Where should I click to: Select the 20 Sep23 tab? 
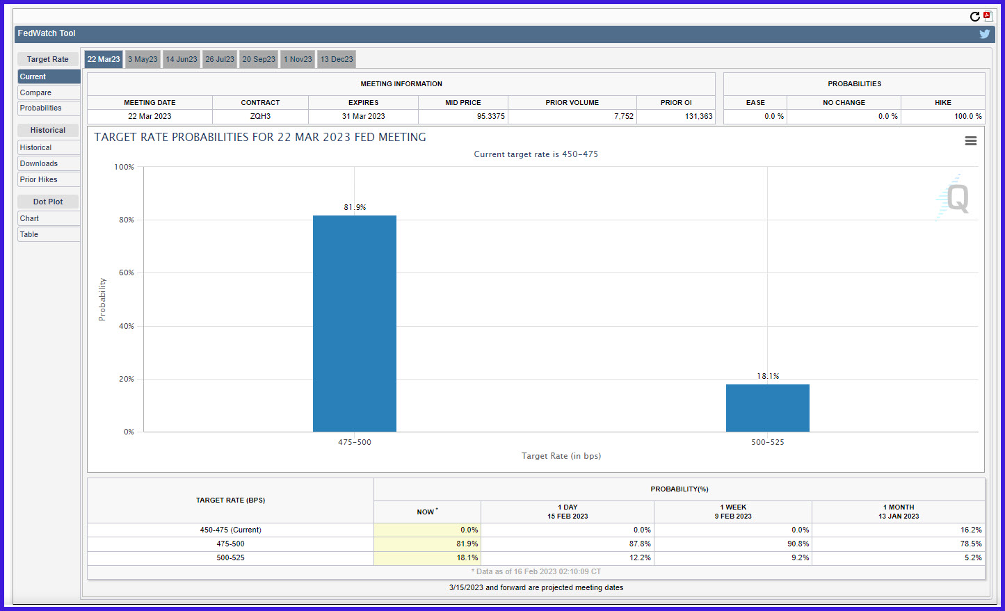(x=259, y=59)
